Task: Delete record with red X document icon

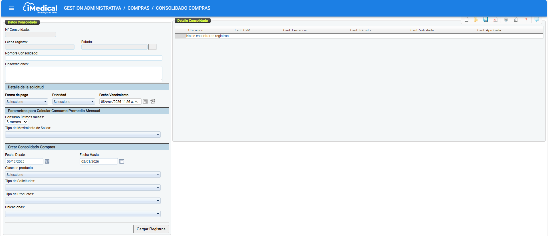Action: pos(495,19)
